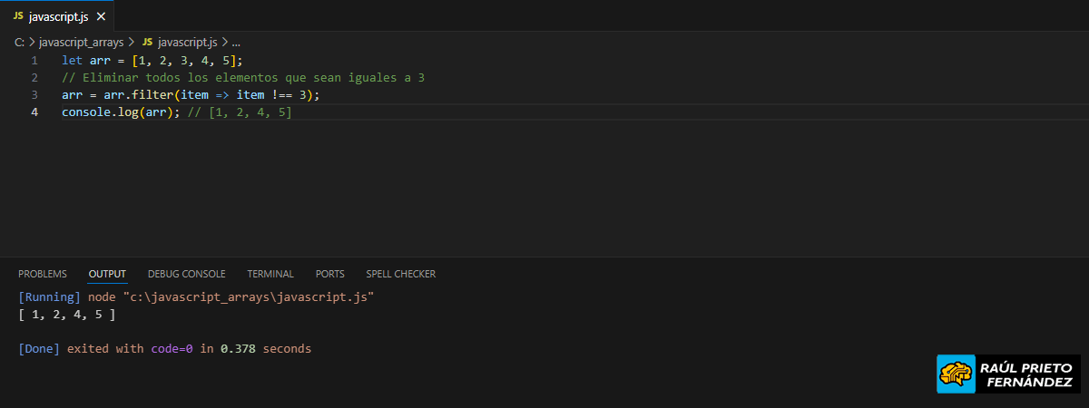Select the OUTPUT panel tab
Image resolution: width=1089 pixels, height=408 pixels.
coord(107,274)
